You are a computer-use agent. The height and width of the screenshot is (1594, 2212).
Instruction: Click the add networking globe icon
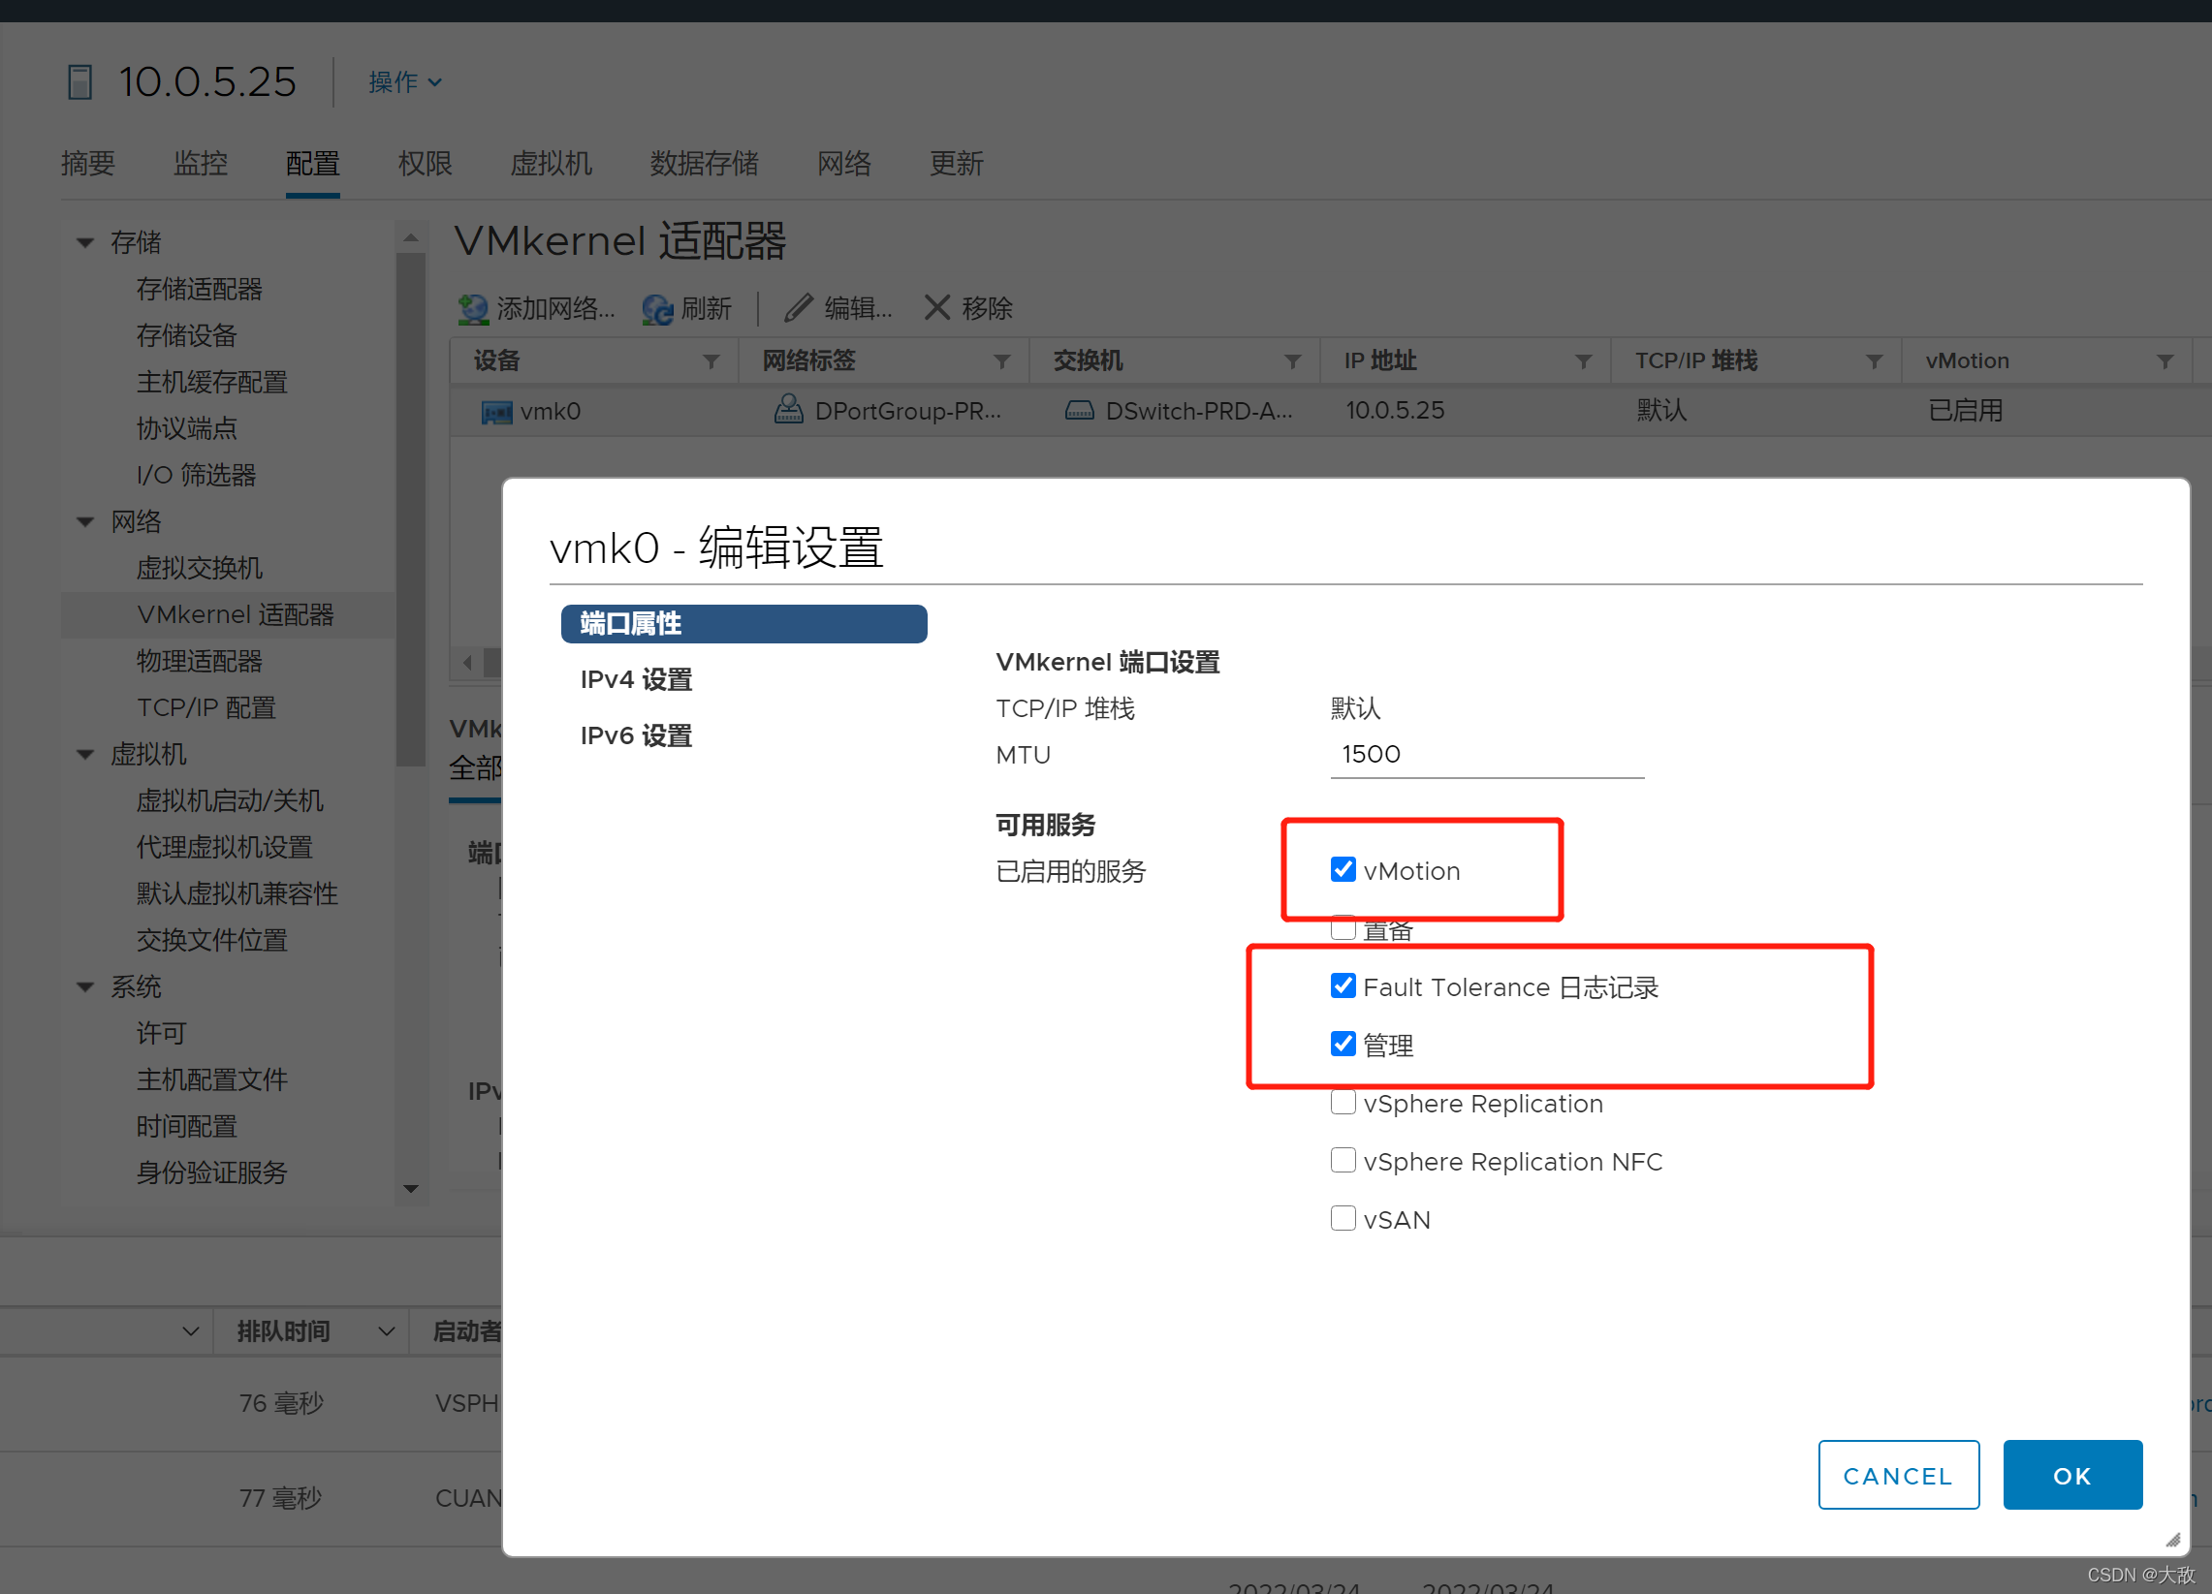pos(473,309)
